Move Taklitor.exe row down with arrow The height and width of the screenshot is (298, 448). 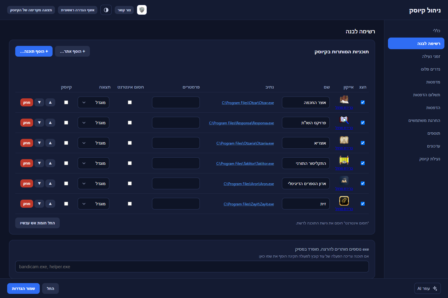pyautogui.click(x=39, y=163)
